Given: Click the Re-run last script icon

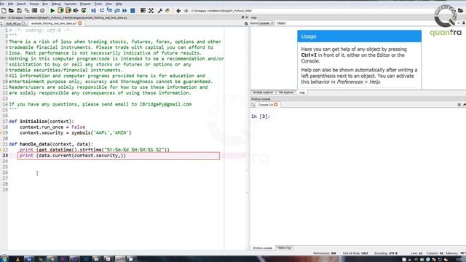Looking at the screenshot, I should pos(84,11).
